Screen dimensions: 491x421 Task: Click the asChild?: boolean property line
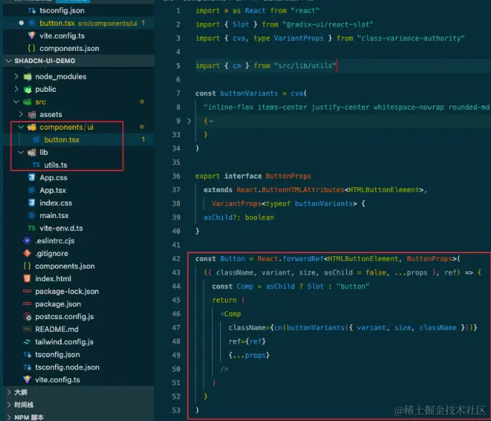coord(239,217)
